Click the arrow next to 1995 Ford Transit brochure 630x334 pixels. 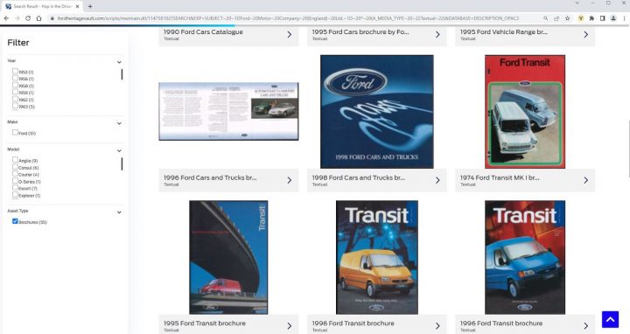(x=290, y=326)
